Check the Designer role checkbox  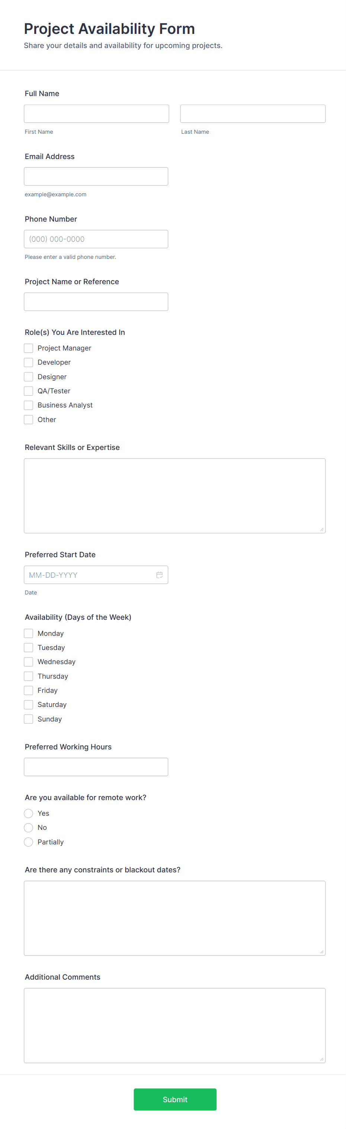coord(28,377)
